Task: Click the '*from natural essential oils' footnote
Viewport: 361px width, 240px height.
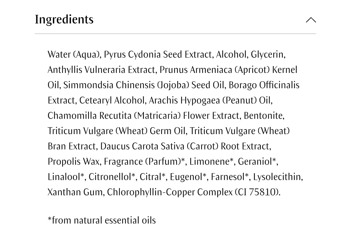Action: [102, 220]
